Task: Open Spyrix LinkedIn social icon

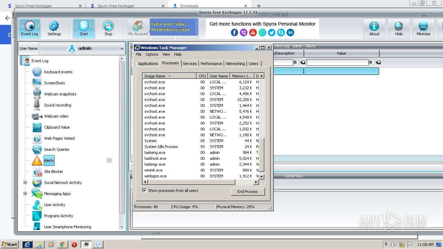Action: [x=290, y=33]
